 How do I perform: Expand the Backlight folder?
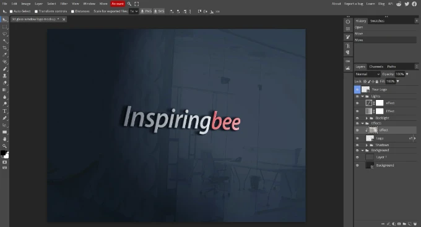tap(367, 118)
